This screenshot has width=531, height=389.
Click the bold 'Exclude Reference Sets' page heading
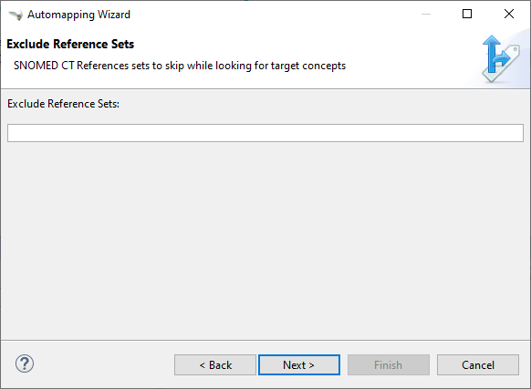[x=70, y=45]
